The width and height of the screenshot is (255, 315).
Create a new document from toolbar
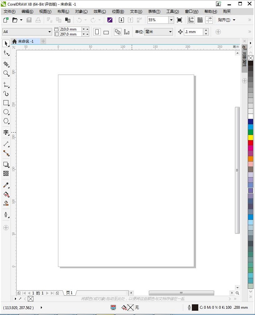pyautogui.click(x=6, y=20)
